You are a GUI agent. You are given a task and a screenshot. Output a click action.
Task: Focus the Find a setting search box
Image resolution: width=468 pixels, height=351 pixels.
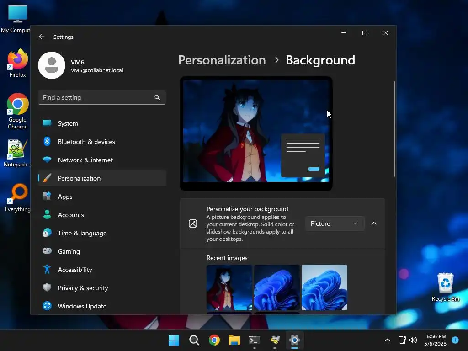pyautogui.click(x=102, y=97)
